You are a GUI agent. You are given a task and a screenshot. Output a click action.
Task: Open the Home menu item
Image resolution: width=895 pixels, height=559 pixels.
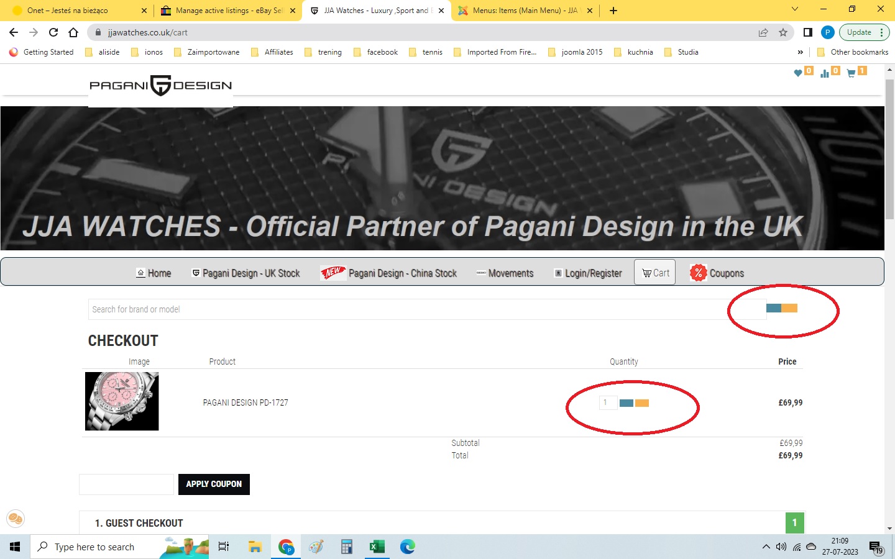[154, 273]
